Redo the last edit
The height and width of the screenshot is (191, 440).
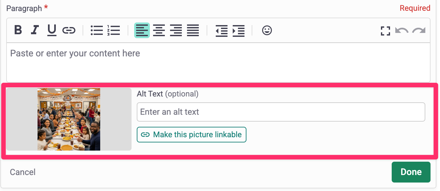click(418, 31)
